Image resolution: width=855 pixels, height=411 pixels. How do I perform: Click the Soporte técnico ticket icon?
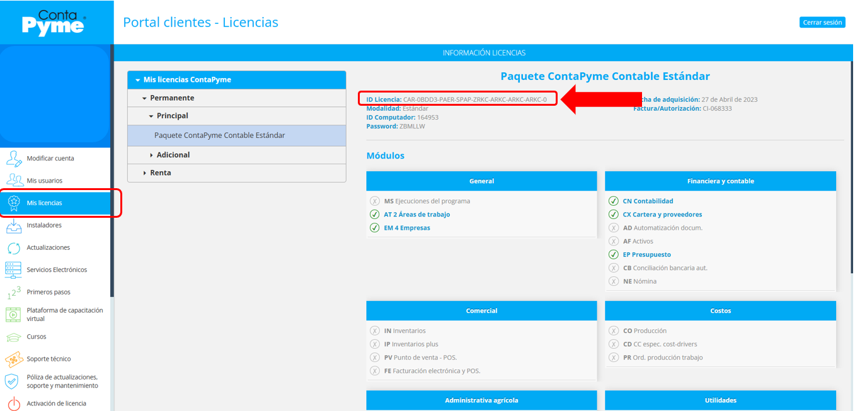(x=14, y=359)
